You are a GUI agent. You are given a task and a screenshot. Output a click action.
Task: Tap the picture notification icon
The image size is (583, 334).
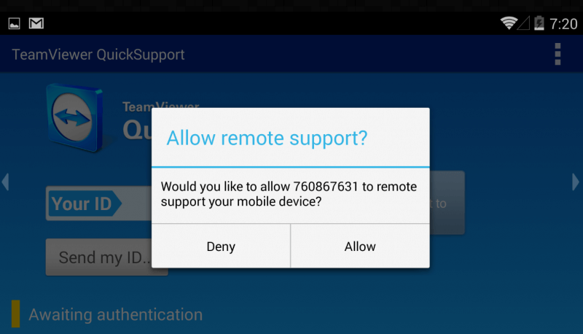[14, 23]
